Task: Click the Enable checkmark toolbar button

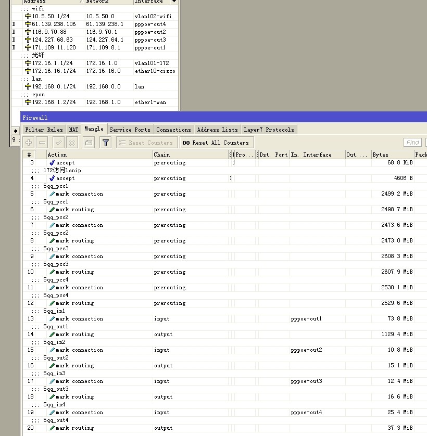Action: coord(58,143)
